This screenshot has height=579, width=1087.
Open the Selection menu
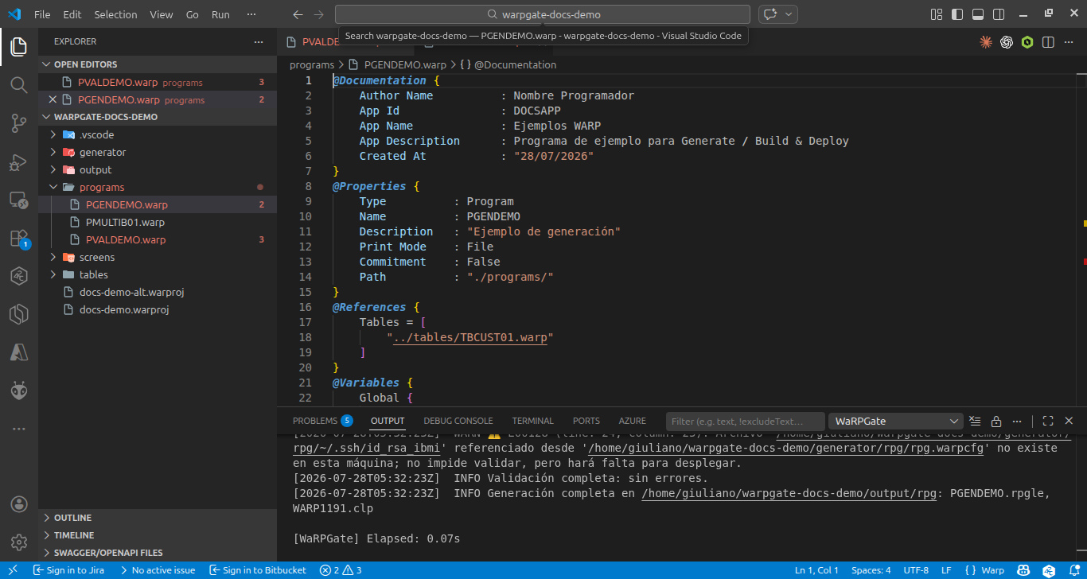point(115,14)
